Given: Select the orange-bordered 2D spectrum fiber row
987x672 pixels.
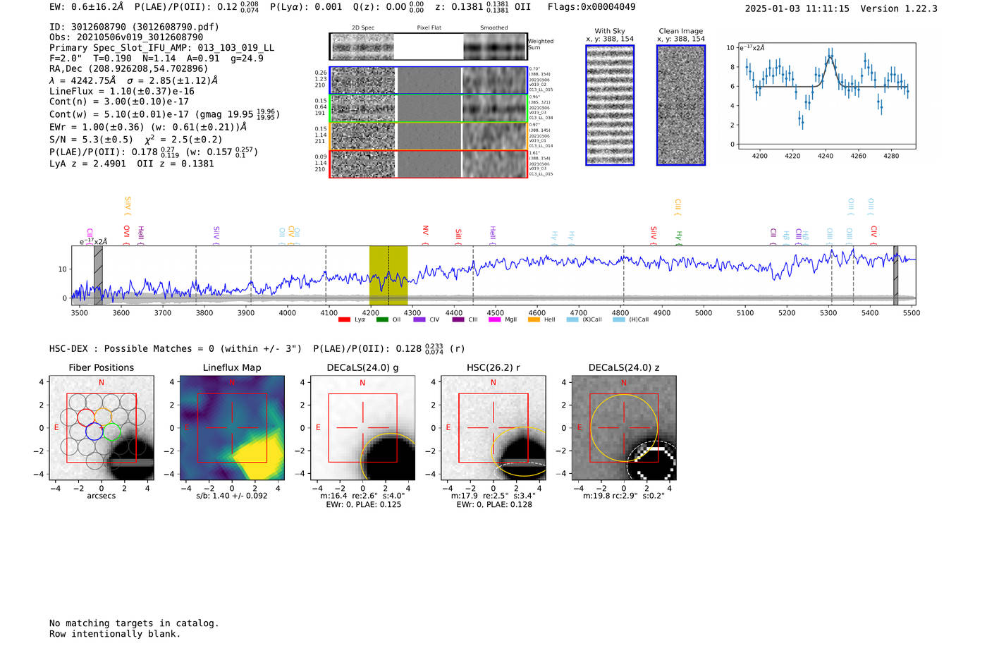Looking at the screenshot, I should 429,136.
